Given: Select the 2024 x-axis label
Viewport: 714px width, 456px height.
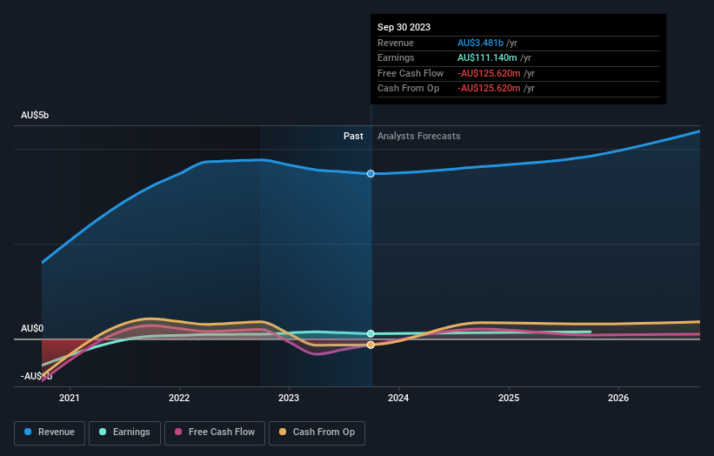Looking at the screenshot, I should click(x=398, y=398).
